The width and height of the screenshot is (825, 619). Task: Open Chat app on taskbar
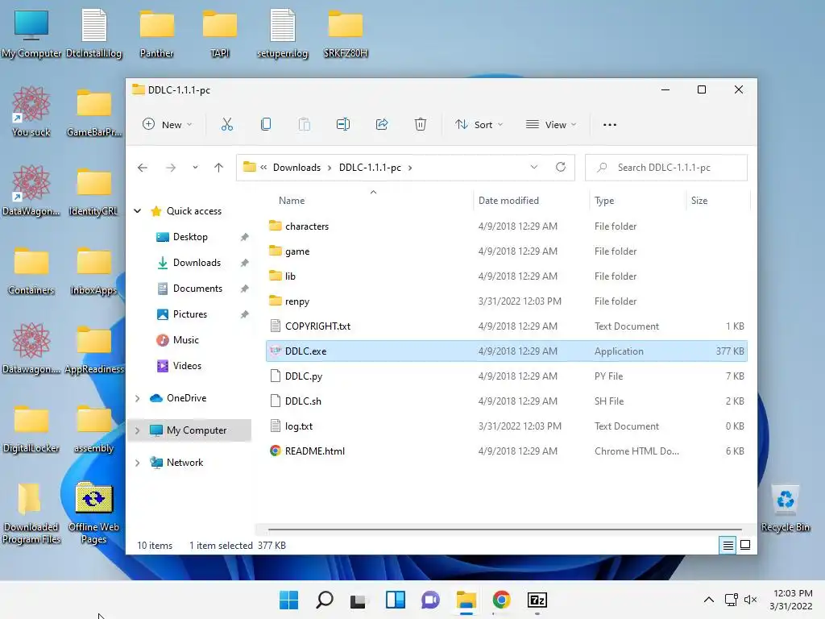430,600
